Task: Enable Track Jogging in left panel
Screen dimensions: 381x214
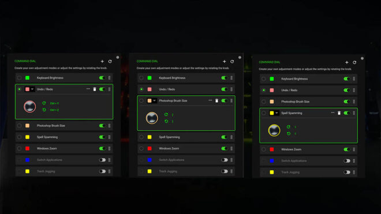Action: click(x=102, y=171)
